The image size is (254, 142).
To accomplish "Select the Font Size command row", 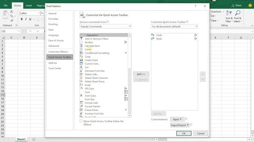I will coord(104,99).
